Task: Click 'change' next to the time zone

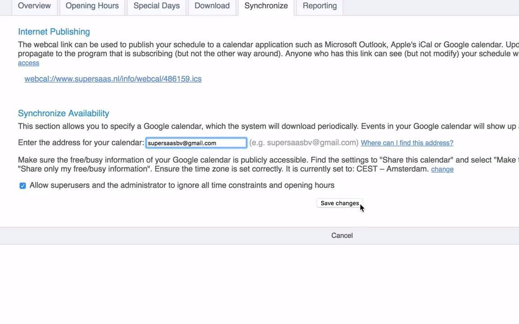Action: click(x=442, y=169)
